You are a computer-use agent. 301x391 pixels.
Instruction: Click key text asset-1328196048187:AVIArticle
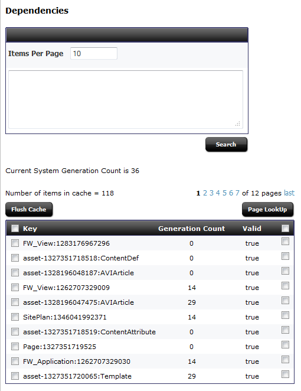click(x=78, y=273)
